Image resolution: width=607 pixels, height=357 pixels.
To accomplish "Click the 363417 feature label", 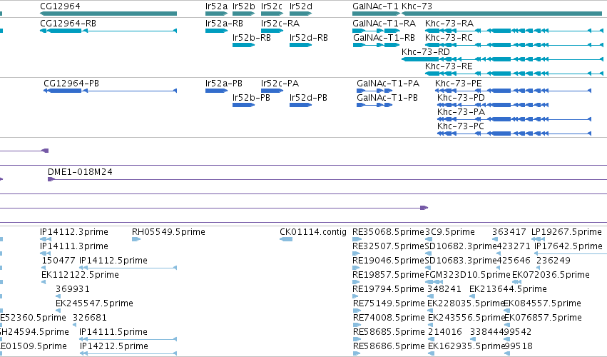I will [509, 232].
